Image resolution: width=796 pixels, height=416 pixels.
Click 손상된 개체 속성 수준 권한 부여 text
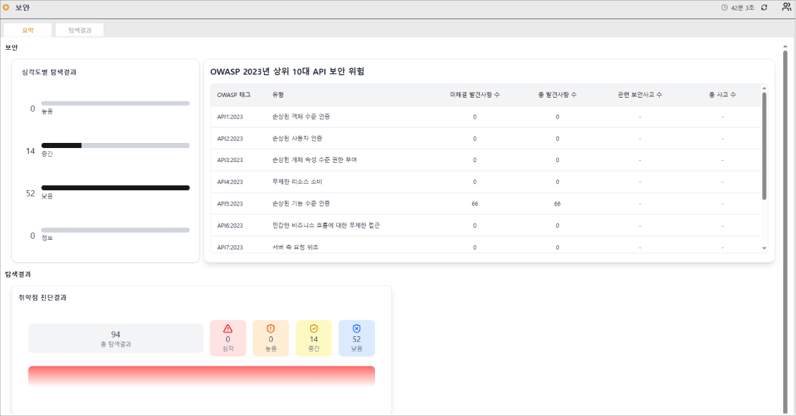tap(314, 160)
